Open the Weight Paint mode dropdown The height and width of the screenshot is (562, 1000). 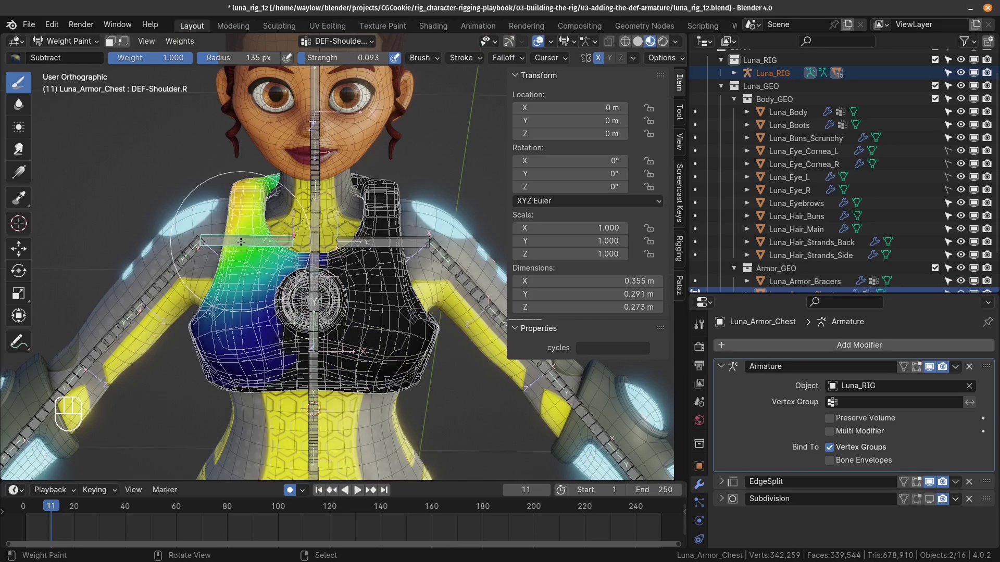(66, 41)
